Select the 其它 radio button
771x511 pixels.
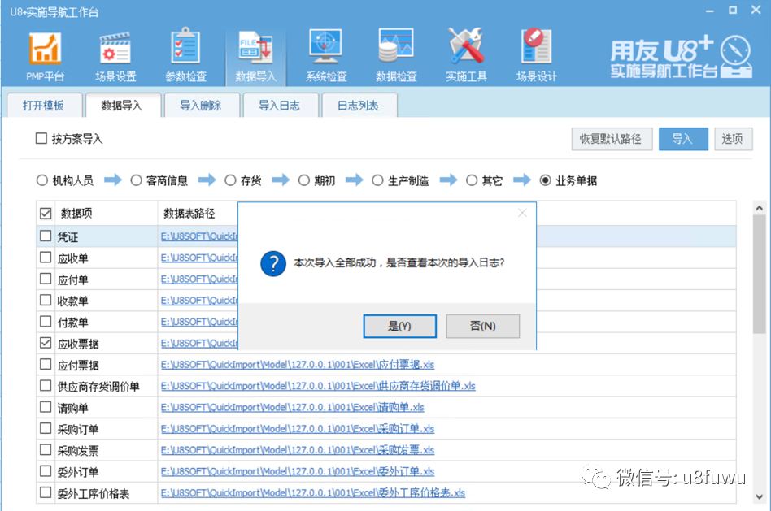coord(472,181)
